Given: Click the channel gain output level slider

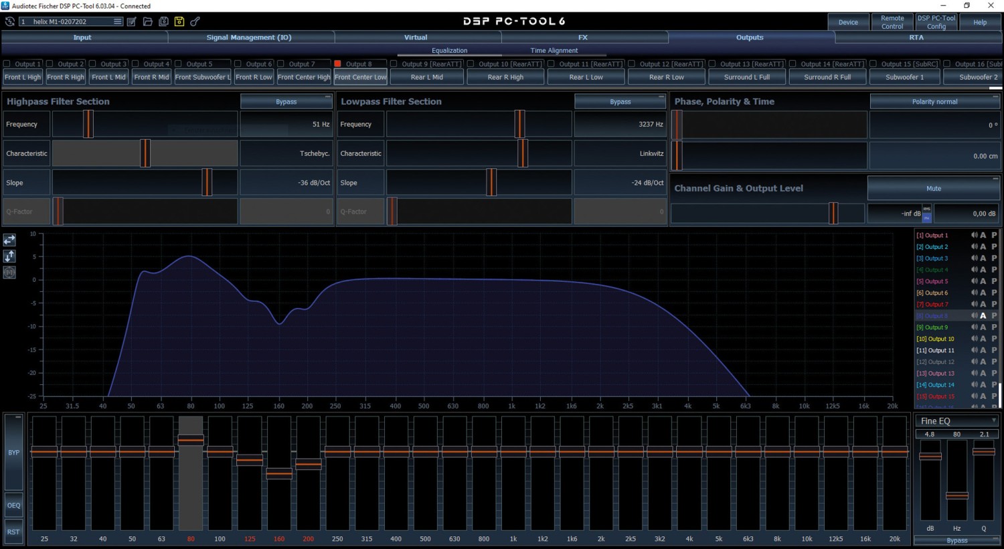Looking at the screenshot, I should click(x=833, y=214).
